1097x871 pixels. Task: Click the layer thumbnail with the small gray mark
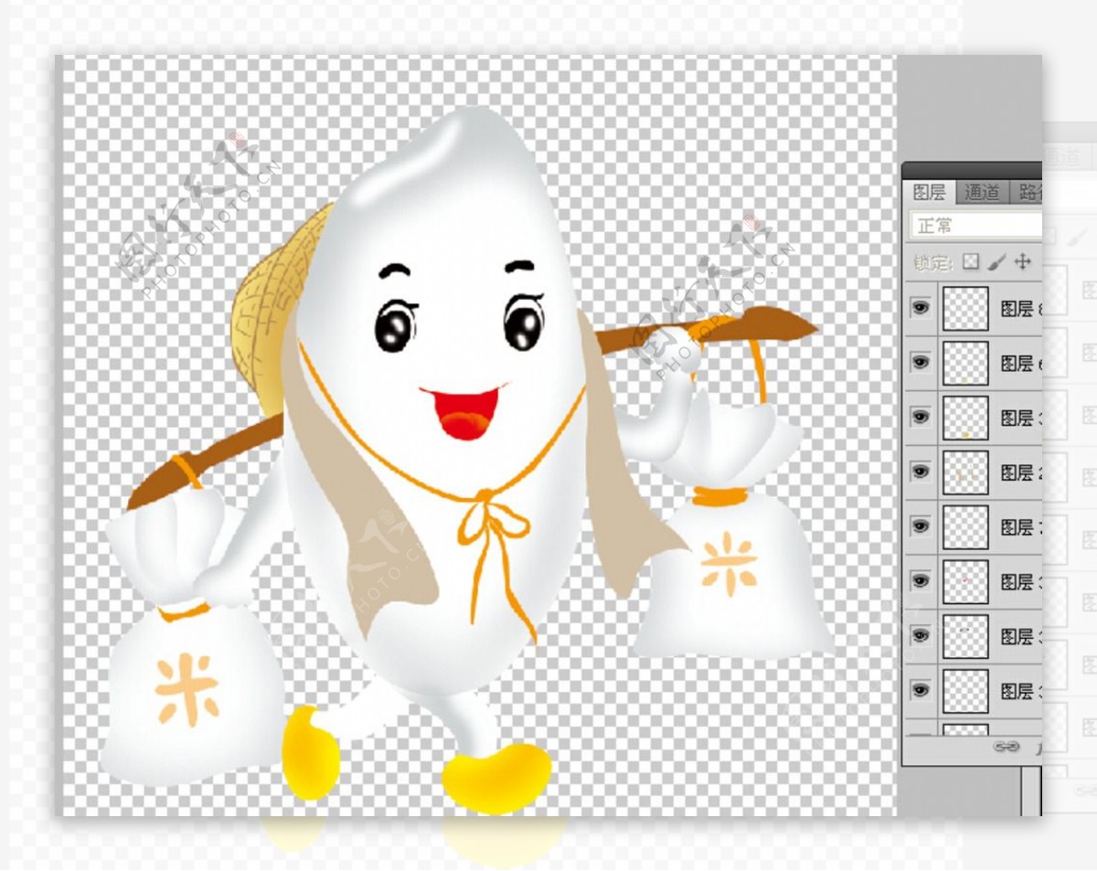point(965,636)
